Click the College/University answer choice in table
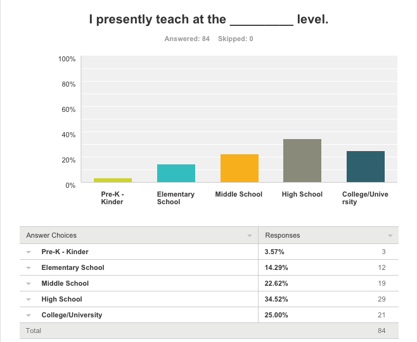This screenshot has height=342, width=417. [72, 315]
